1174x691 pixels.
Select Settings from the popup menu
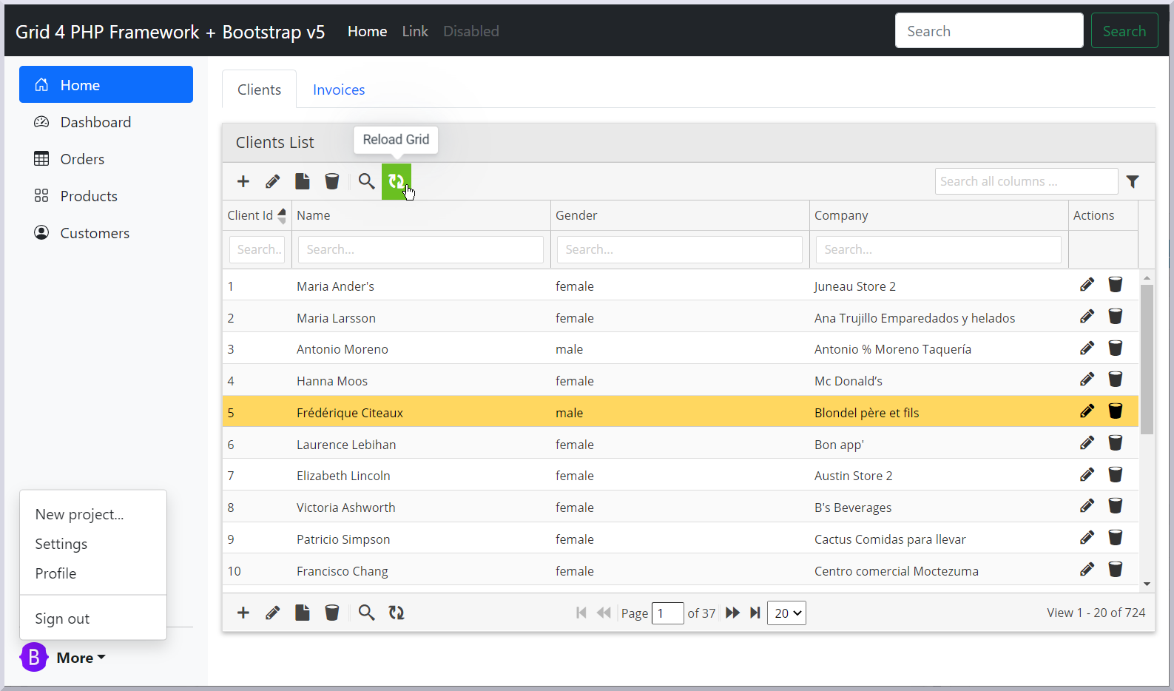(61, 544)
